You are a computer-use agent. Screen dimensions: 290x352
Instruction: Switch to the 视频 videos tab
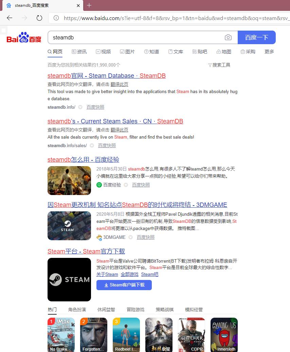(103, 52)
